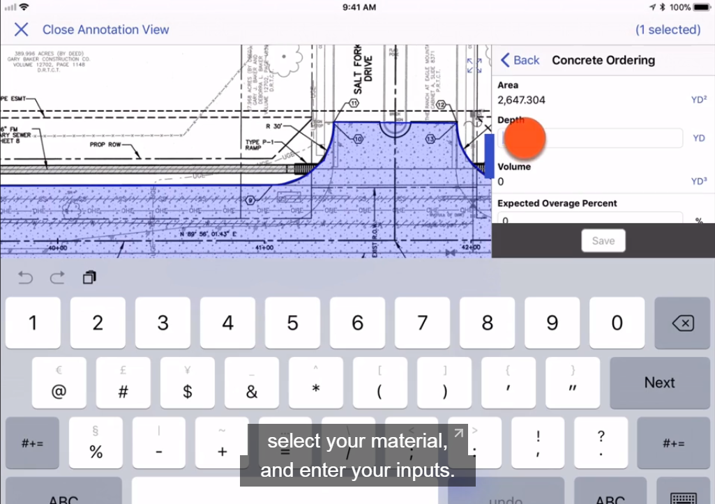The width and height of the screenshot is (715, 504).
Task: Tap the battery icon in status bar
Action: (x=701, y=7)
